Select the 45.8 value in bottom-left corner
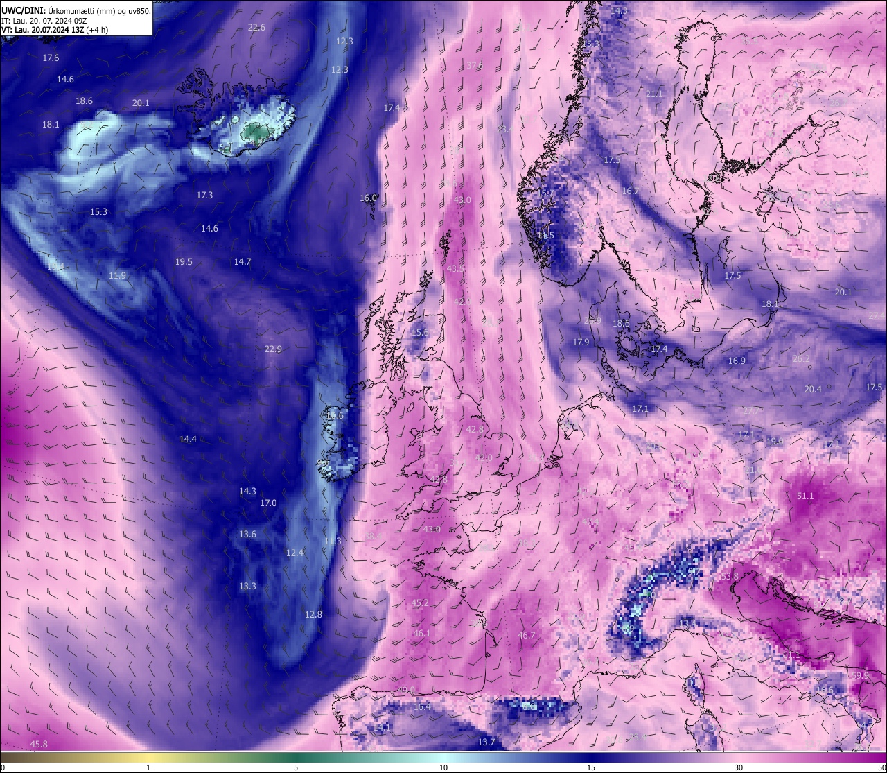This screenshot has width=887, height=773. [39, 745]
